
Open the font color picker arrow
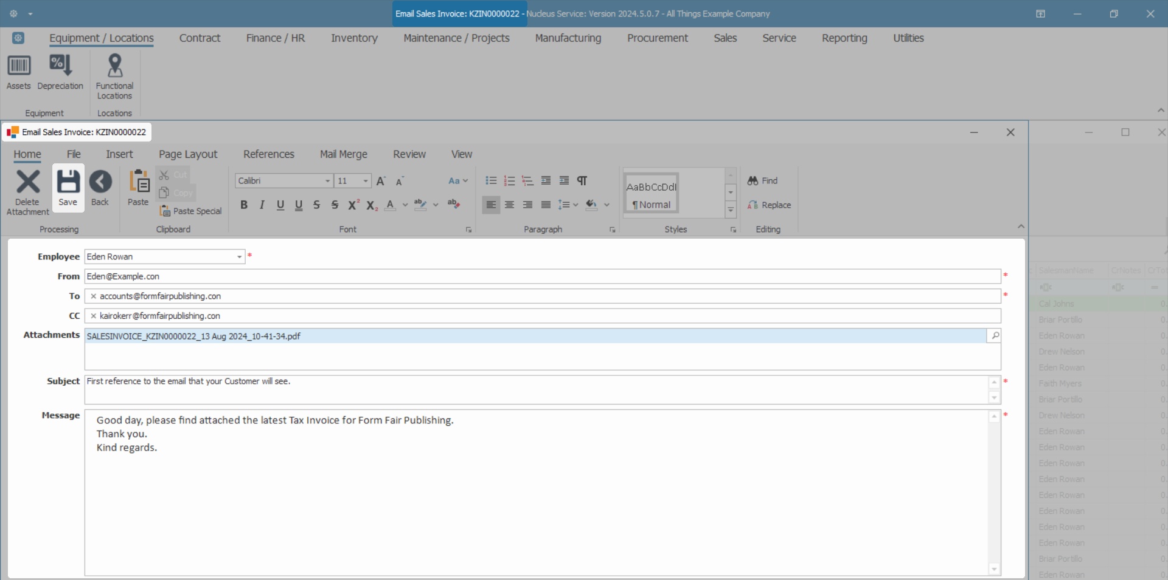coord(405,205)
